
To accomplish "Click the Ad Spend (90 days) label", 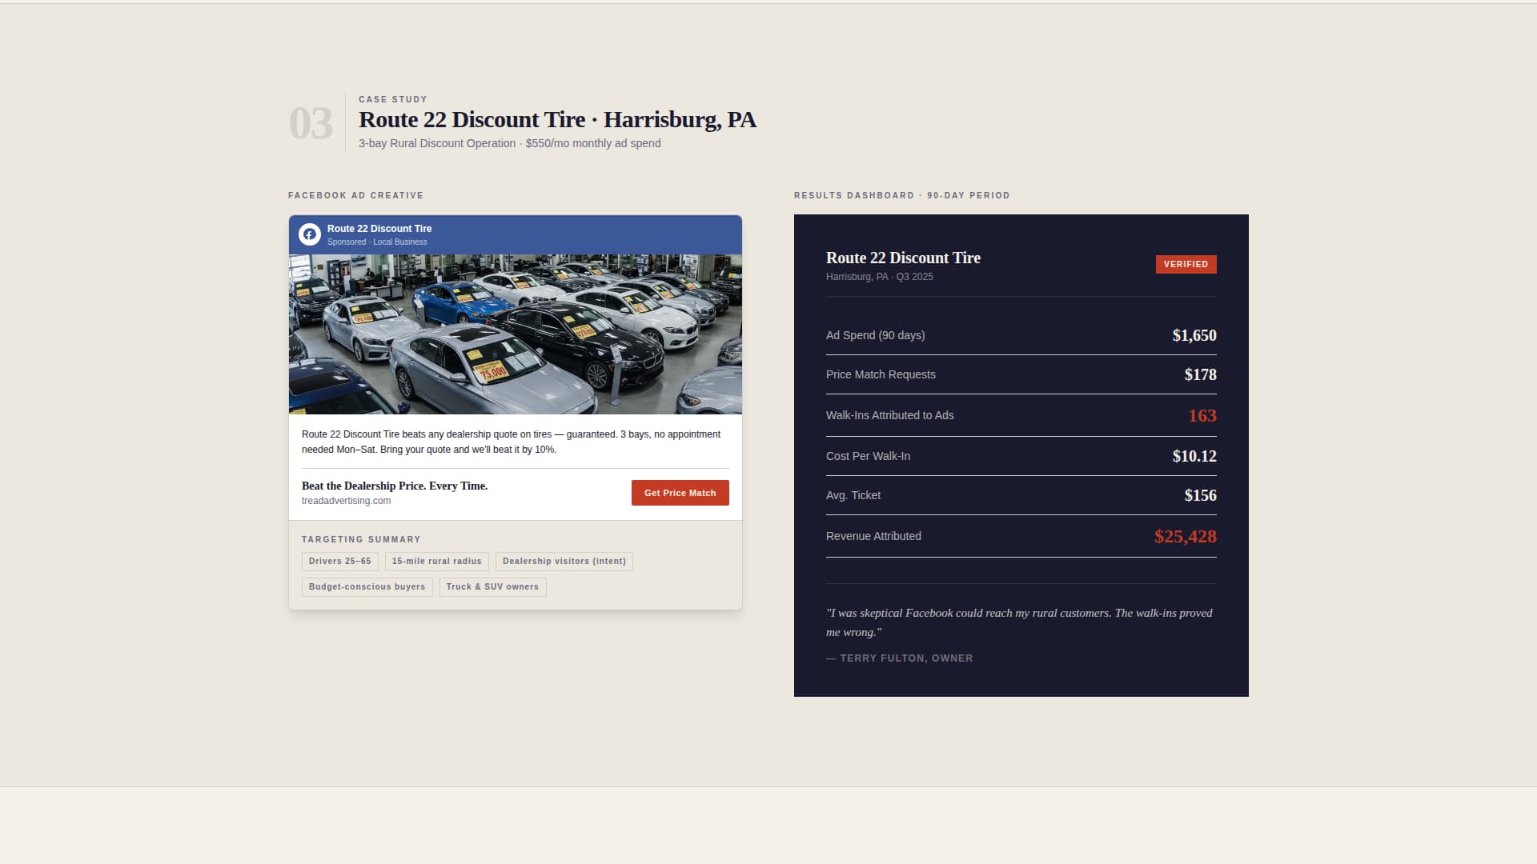I will pyautogui.click(x=875, y=335).
